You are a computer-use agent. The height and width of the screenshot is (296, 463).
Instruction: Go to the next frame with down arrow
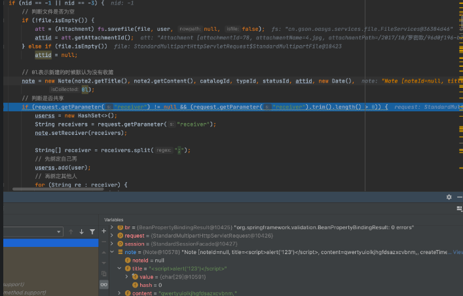81,232
